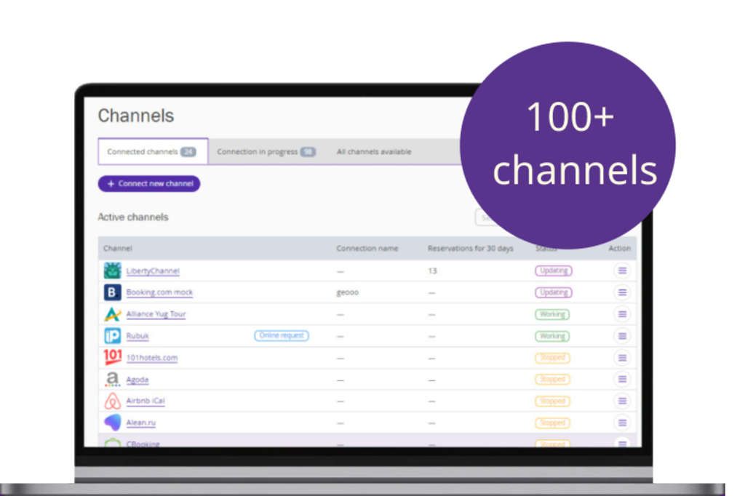Screen dimensions: 745x496
Task: Open the action menu for Airbnb iCal
Action: coord(621,400)
